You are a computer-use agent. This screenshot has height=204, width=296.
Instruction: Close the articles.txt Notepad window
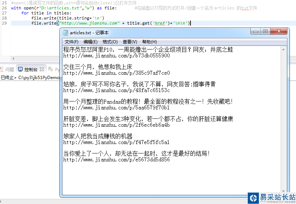(279, 31)
